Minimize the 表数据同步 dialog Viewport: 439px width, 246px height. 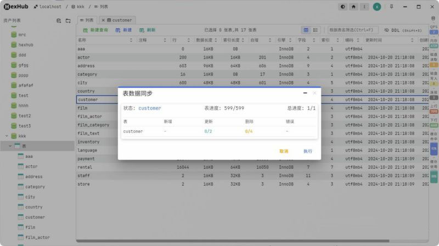[x=305, y=93]
